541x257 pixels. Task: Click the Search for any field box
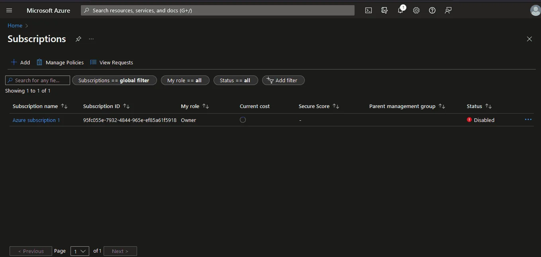coord(37,80)
